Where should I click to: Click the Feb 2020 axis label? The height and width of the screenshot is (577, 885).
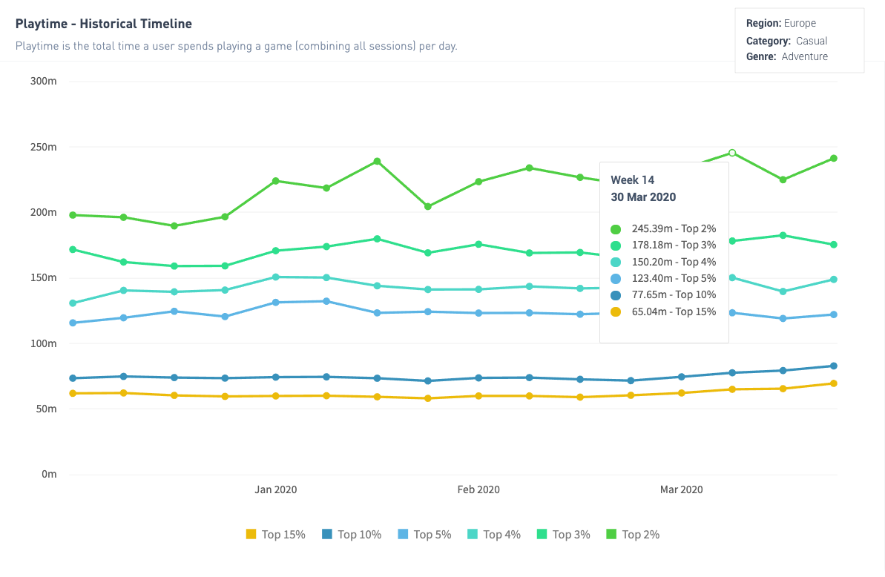click(x=478, y=489)
